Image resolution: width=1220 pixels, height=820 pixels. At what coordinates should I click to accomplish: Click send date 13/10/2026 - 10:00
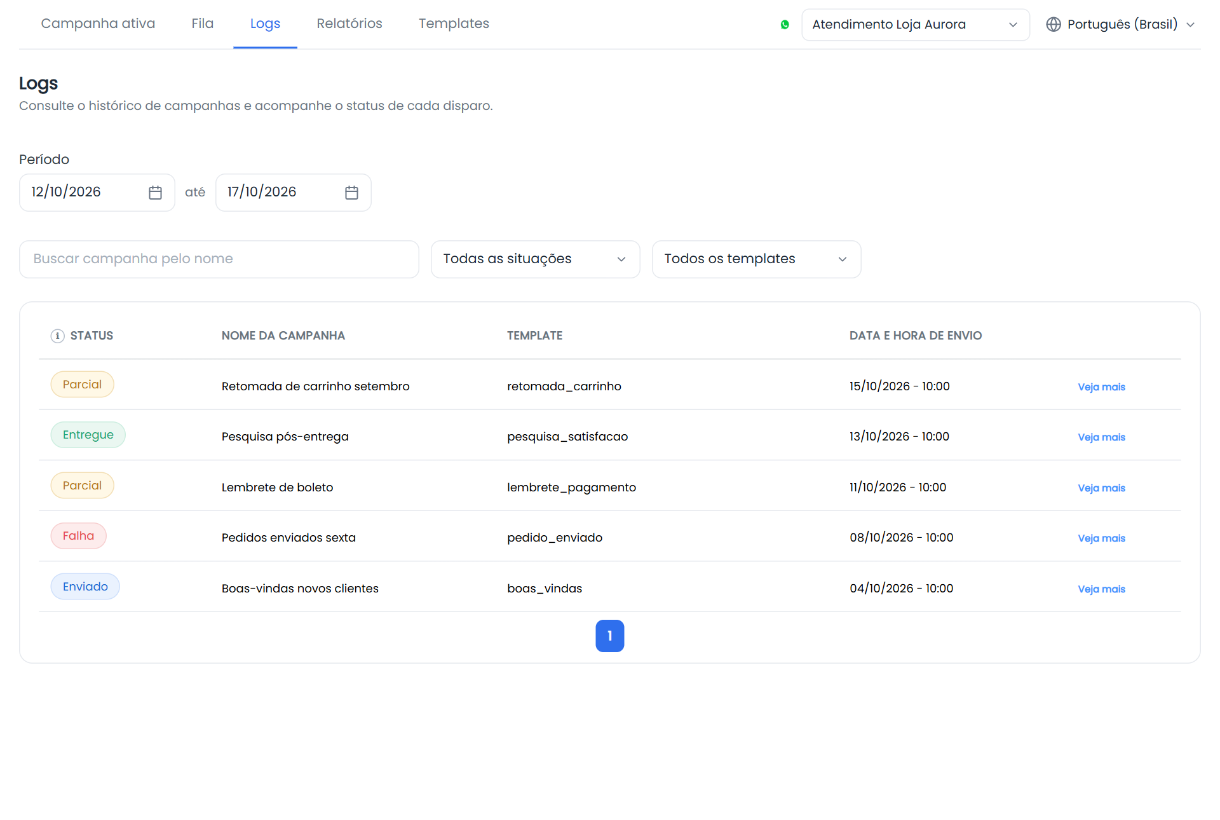point(899,437)
